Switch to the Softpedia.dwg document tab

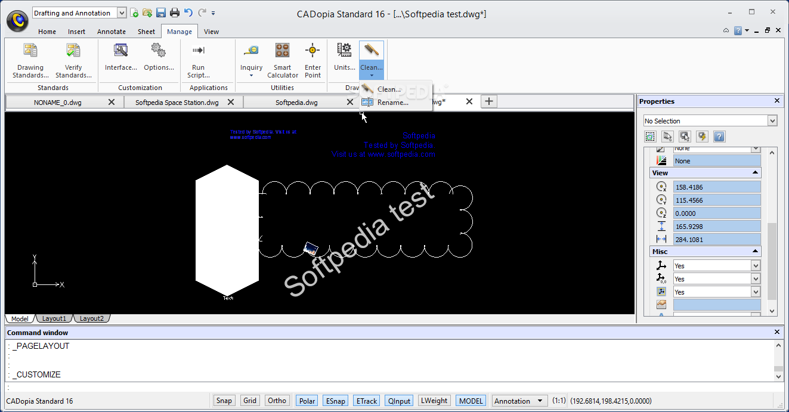tap(296, 102)
